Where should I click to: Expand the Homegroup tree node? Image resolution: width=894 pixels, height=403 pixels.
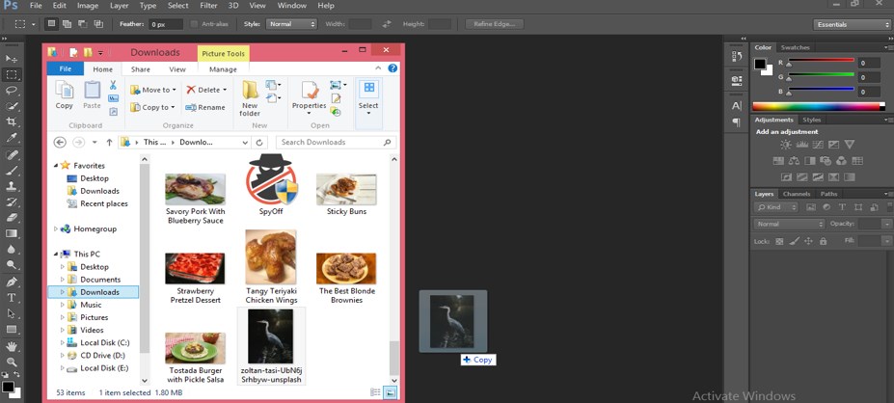[x=56, y=229]
